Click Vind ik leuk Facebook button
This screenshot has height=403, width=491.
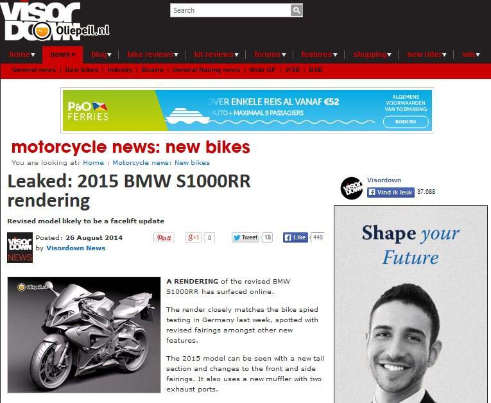pyautogui.click(x=390, y=193)
